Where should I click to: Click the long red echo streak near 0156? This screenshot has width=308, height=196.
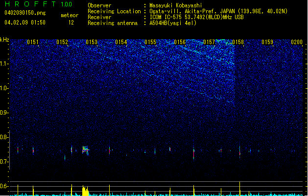click(194, 153)
